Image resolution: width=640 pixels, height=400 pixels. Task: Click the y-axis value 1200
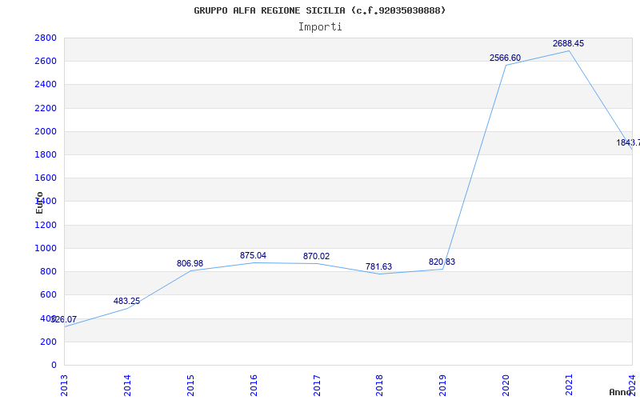(46, 225)
